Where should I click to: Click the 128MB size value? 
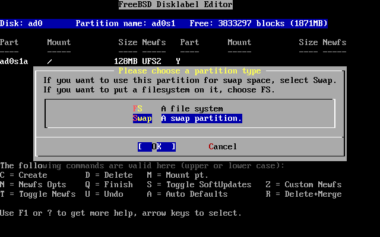click(x=125, y=62)
